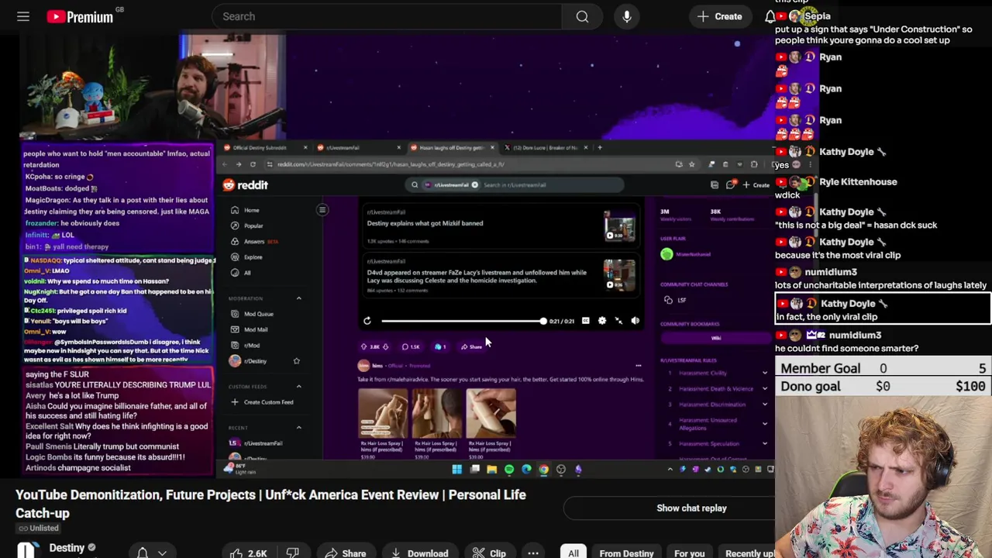Open the 1.5K comments button
Image resolution: width=992 pixels, height=558 pixels.
click(x=411, y=346)
